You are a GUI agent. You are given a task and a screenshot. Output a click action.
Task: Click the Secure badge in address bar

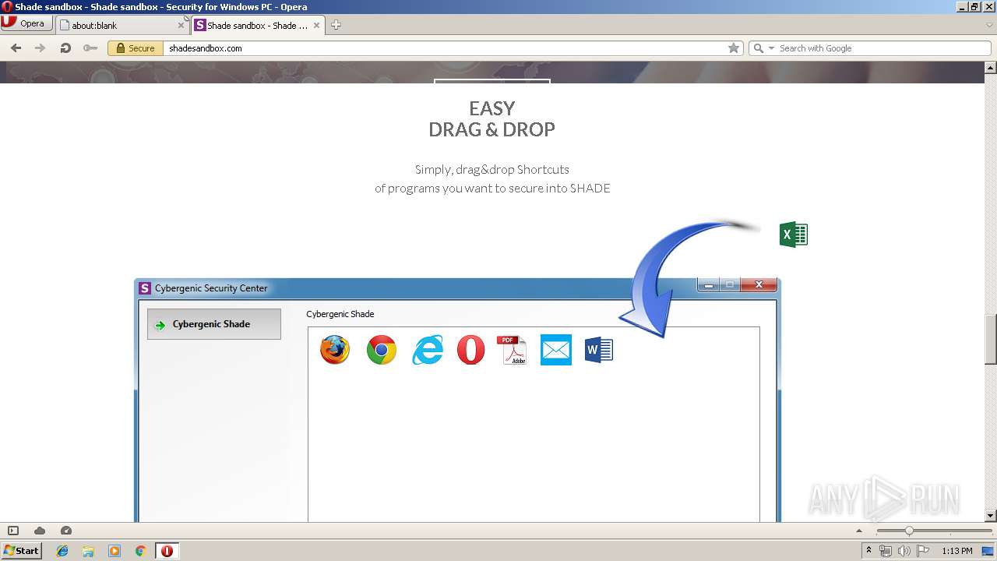point(136,48)
